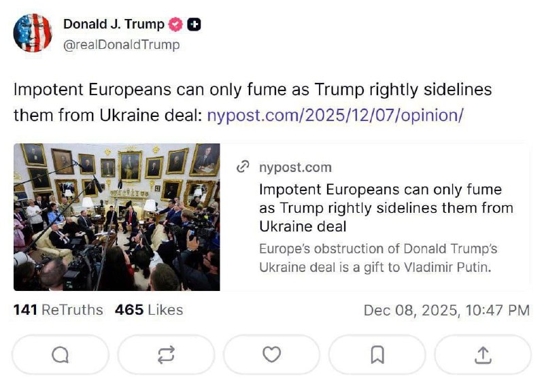The width and height of the screenshot is (544, 380).
Task: Click the card description about Vladimir Putin
Action: [375, 258]
